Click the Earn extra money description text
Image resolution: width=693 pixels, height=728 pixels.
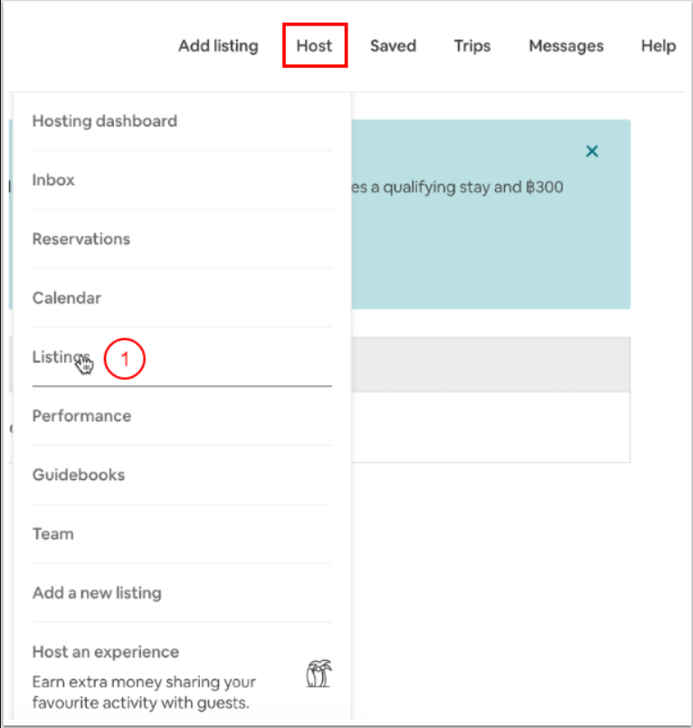[x=144, y=692]
